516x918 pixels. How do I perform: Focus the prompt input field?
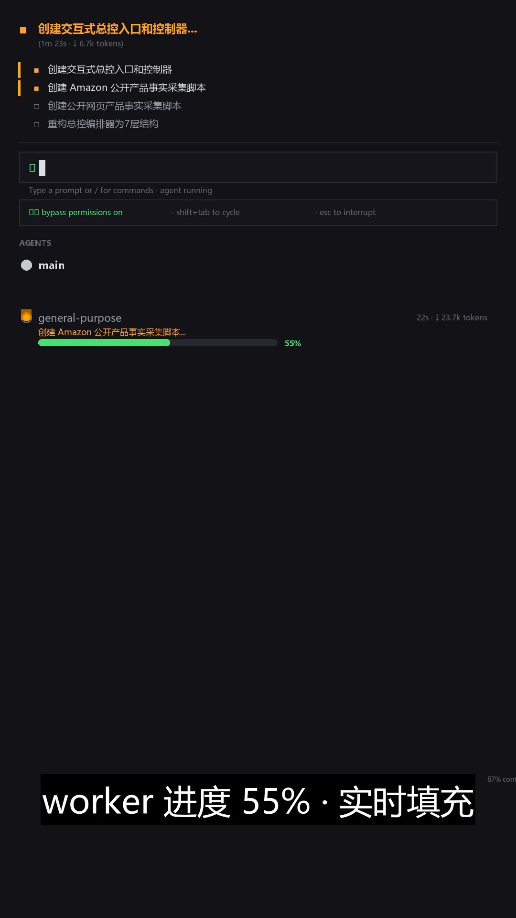point(258,167)
